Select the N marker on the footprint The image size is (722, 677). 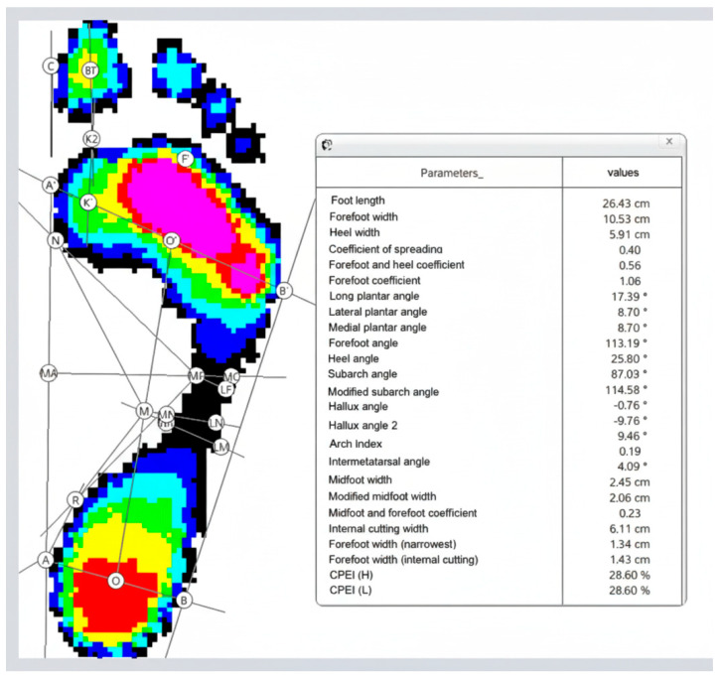56,240
